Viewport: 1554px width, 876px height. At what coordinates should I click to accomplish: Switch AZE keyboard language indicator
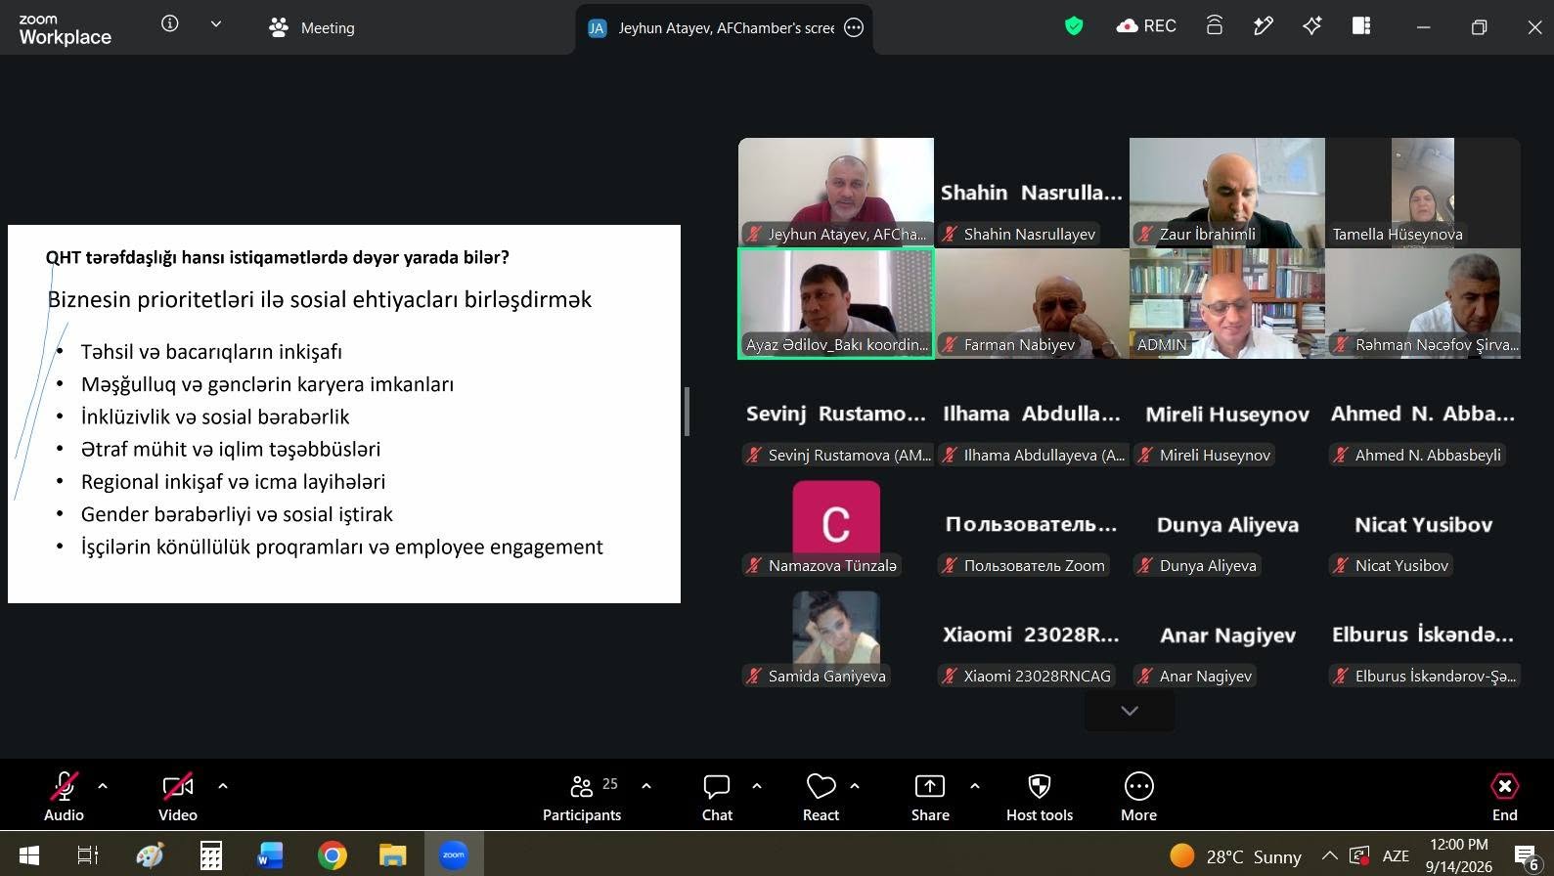pyautogui.click(x=1396, y=855)
